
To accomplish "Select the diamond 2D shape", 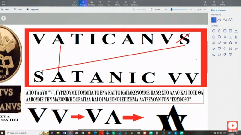I will coord(225,37).
